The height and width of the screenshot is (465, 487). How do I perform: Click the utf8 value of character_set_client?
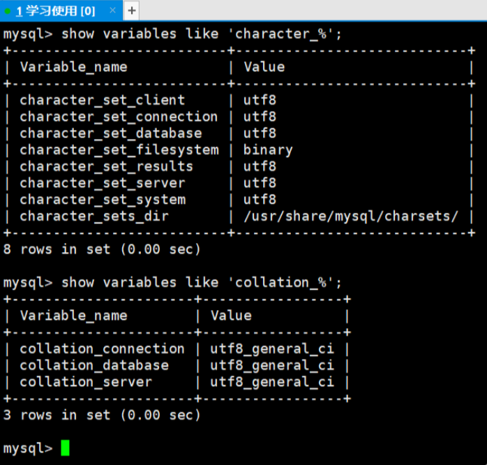[260, 100]
